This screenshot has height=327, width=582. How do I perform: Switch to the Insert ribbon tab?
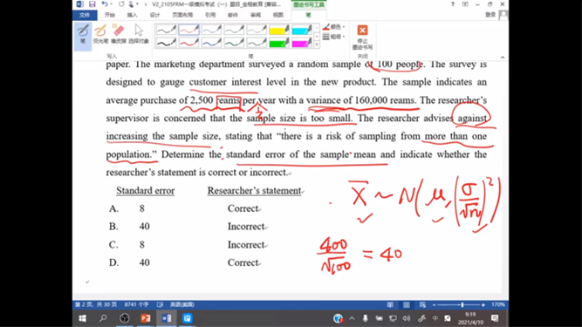[x=132, y=15]
